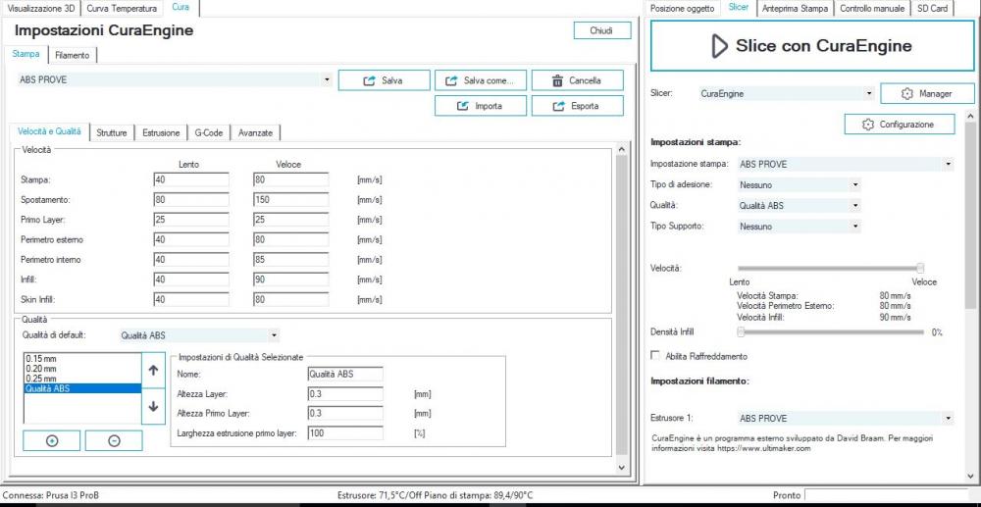The height and width of the screenshot is (507, 981).
Task: Adjust the Velocità slider
Action: tap(920, 268)
